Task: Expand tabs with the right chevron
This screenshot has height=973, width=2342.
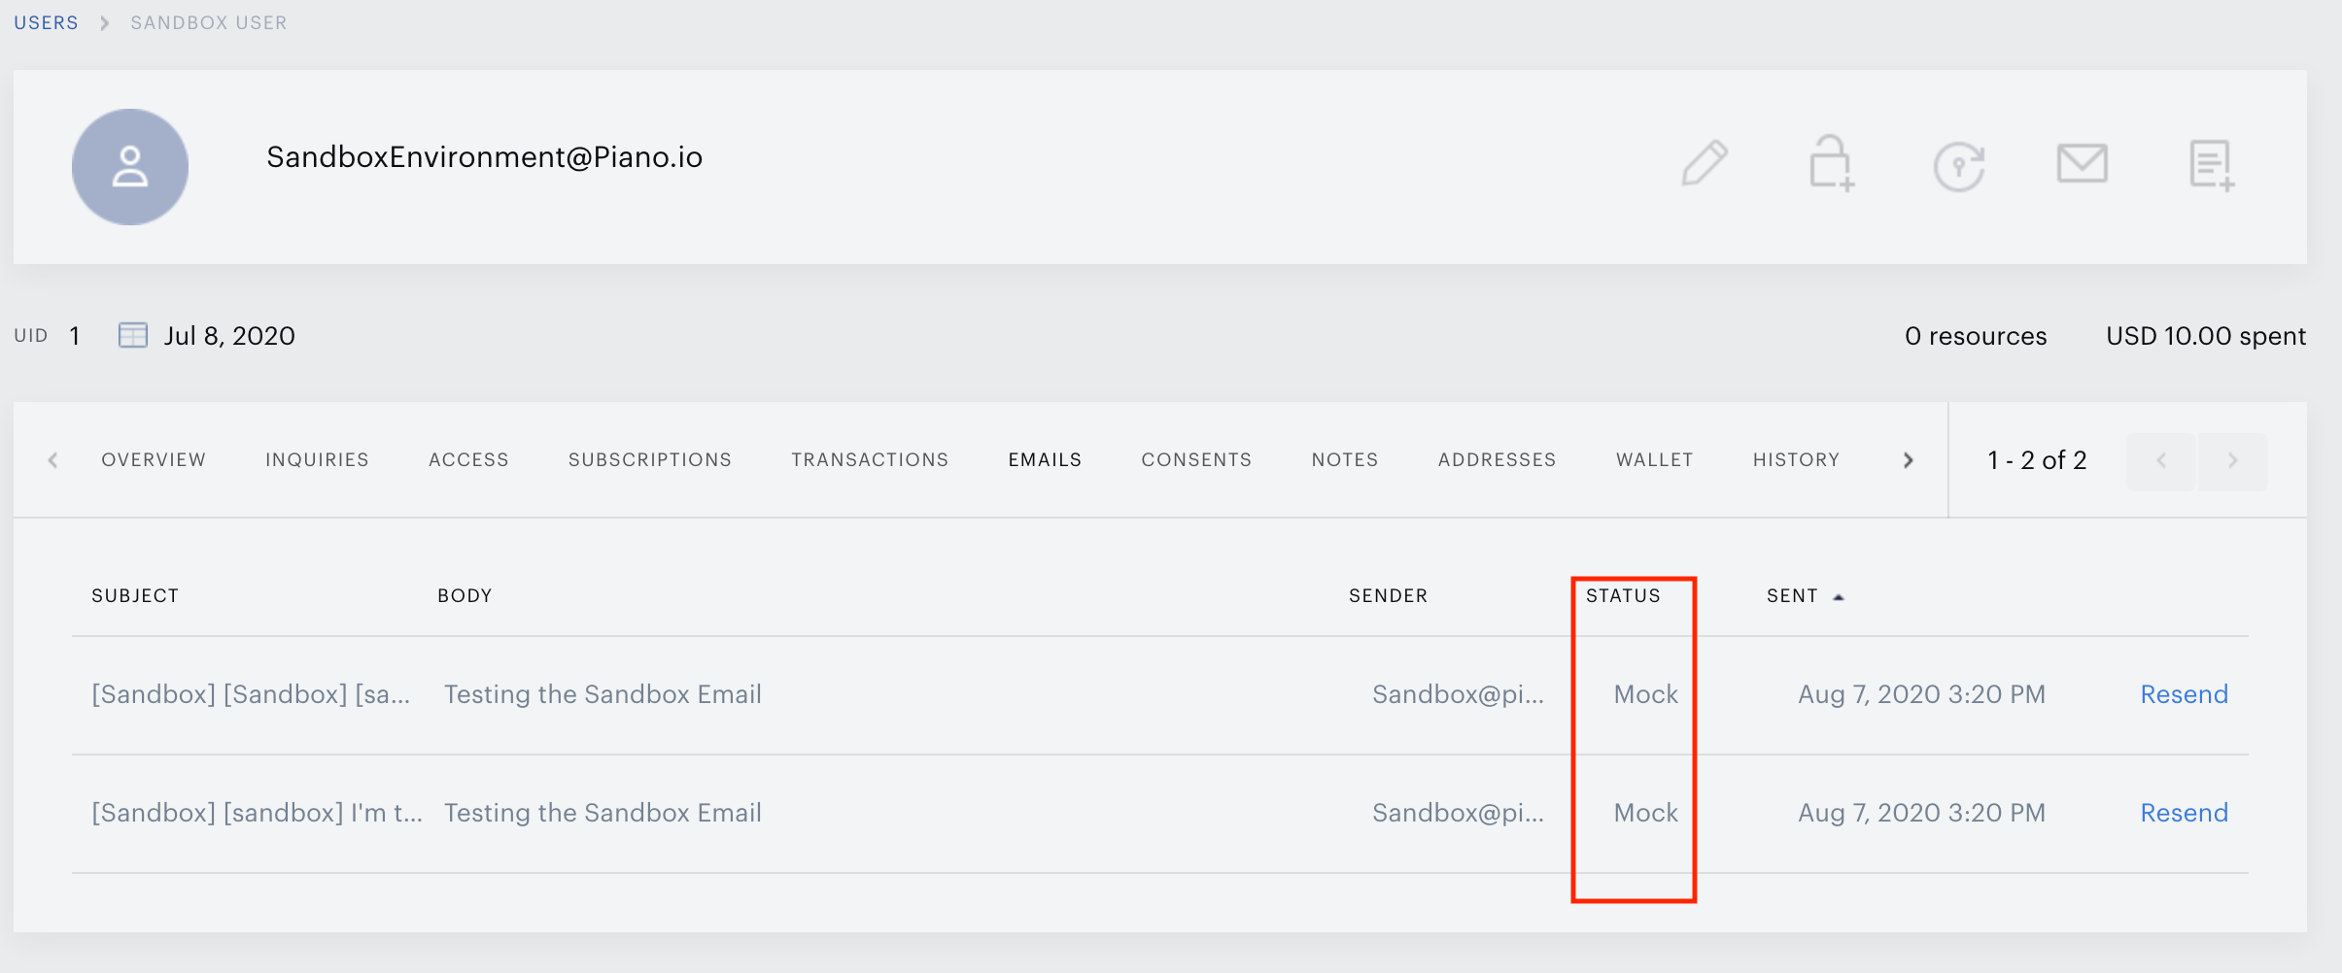Action: [x=1908, y=460]
